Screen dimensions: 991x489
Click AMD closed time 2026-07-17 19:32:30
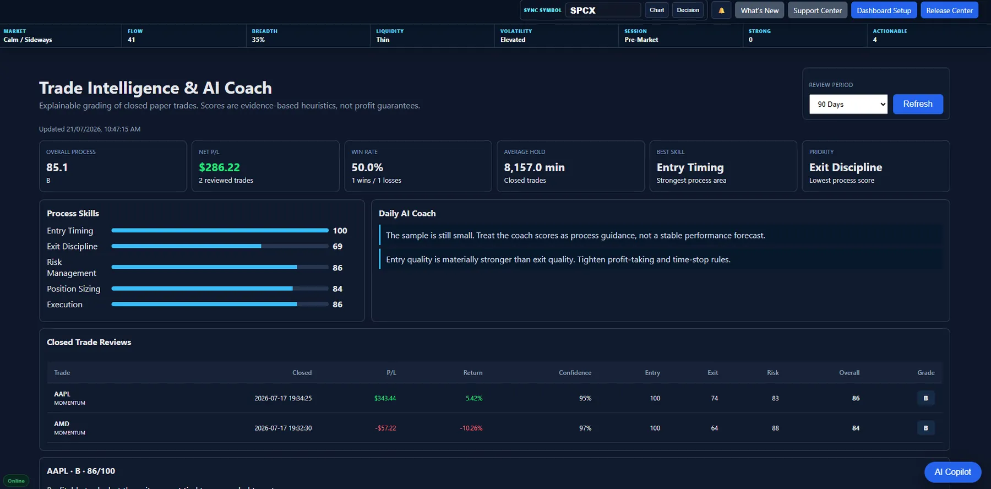pos(283,428)
